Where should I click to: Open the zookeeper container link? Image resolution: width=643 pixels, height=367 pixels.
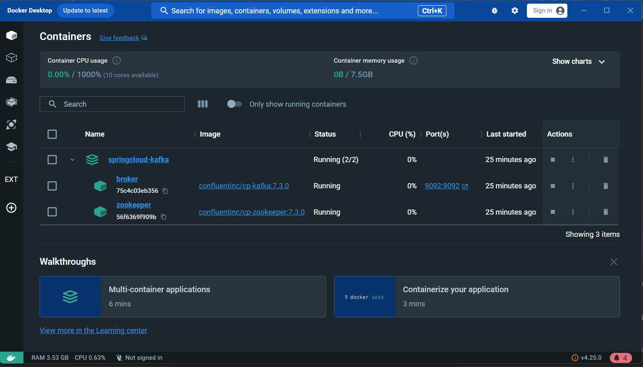(133, 205)
